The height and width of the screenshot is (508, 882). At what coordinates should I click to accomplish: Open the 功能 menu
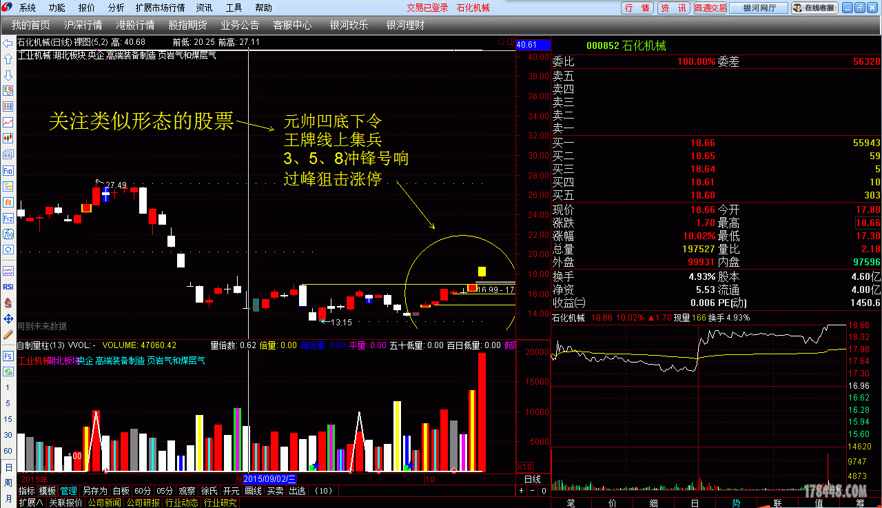(x=57, y=8)
